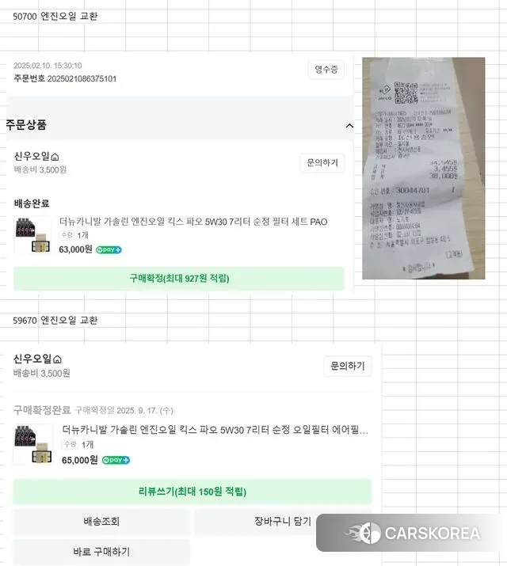Viewport: 507px width, 566px height.
Task: Select the cell with 50700 엔진오일 교환
Action: [x=55, y=17]
